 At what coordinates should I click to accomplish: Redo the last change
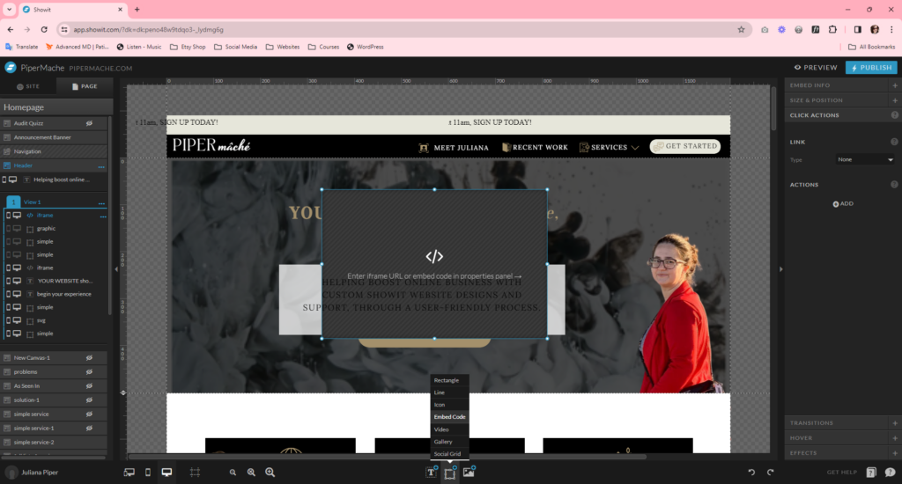[770, 473]
